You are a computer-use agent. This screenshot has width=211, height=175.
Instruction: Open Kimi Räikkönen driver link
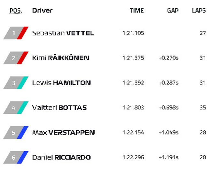pyautogui.click(x=61, y=58)
